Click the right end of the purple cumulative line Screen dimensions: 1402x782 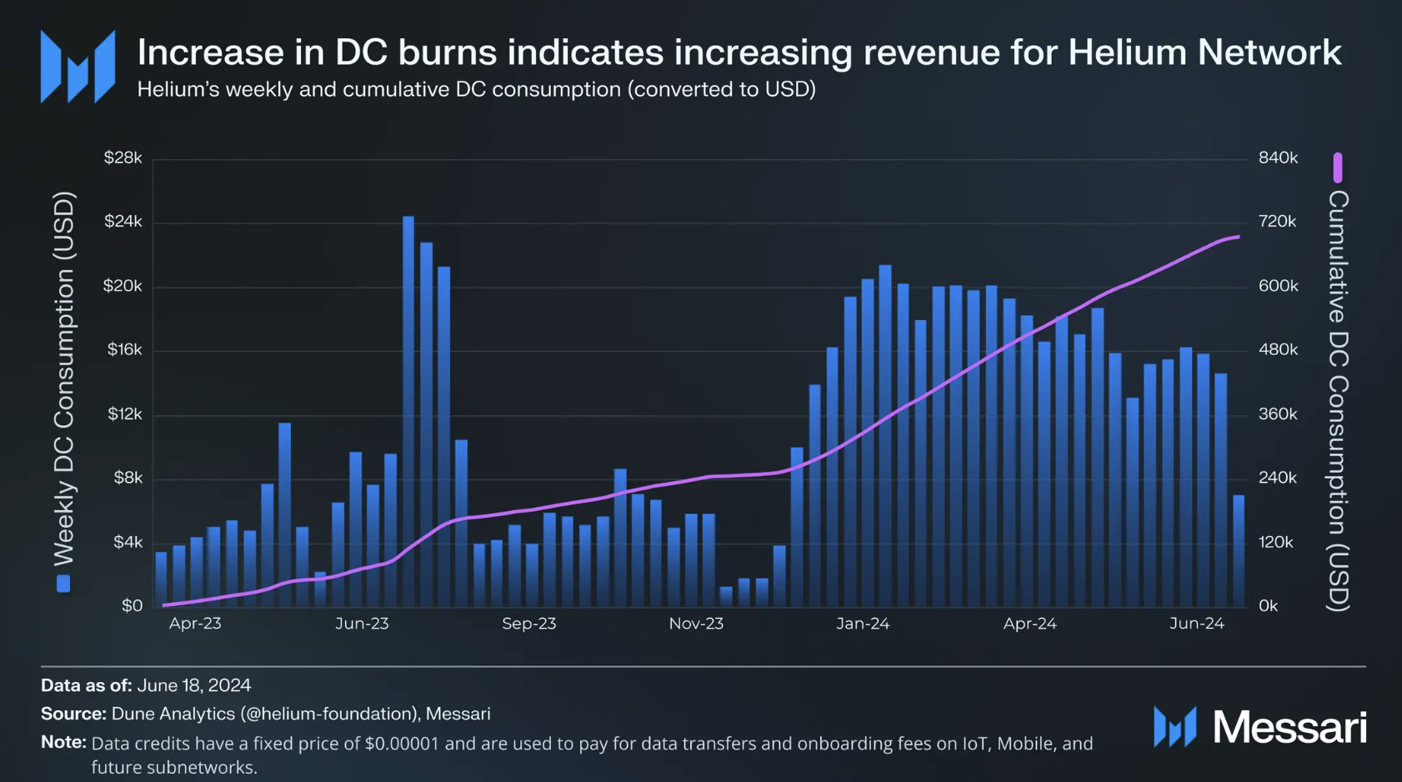coord(1238,237)
